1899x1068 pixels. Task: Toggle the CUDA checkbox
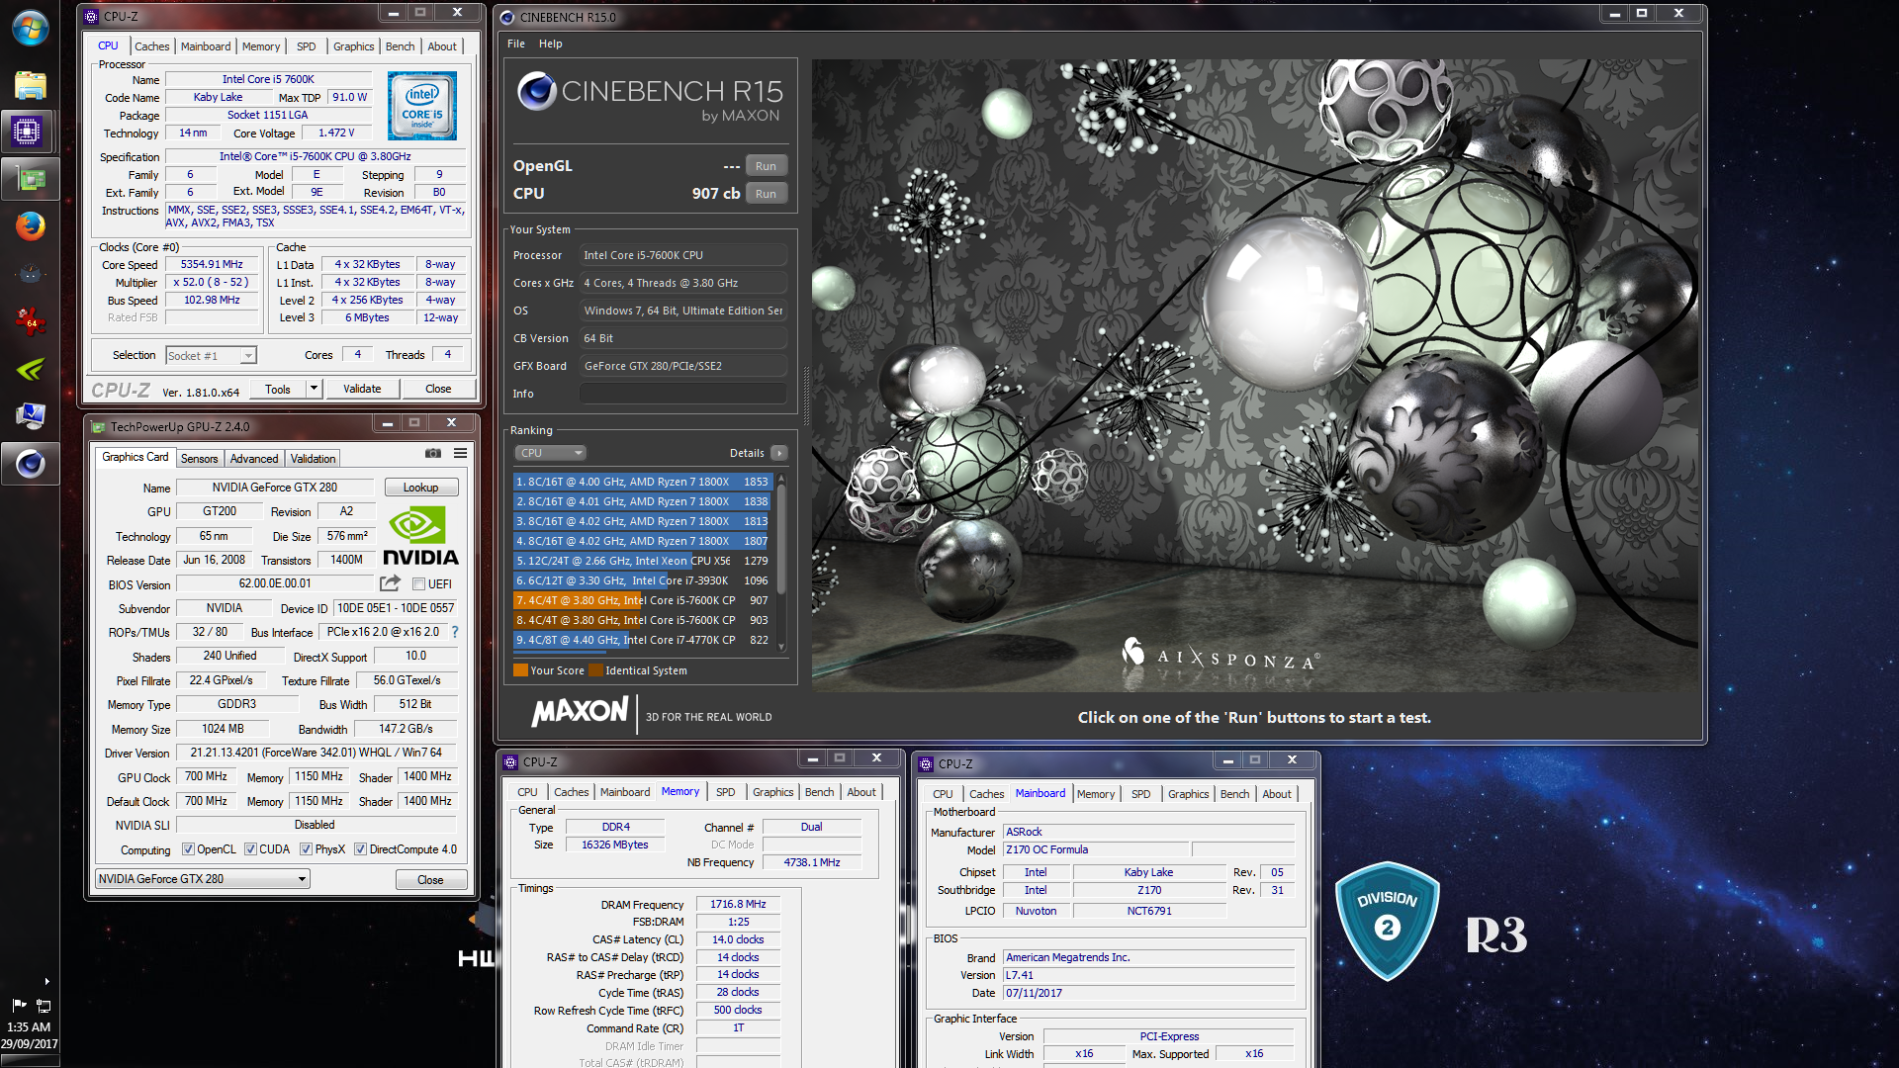pos(251,849)
